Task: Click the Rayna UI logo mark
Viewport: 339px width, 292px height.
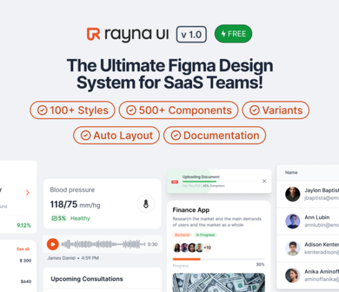Action: click(x=94, y=34)
